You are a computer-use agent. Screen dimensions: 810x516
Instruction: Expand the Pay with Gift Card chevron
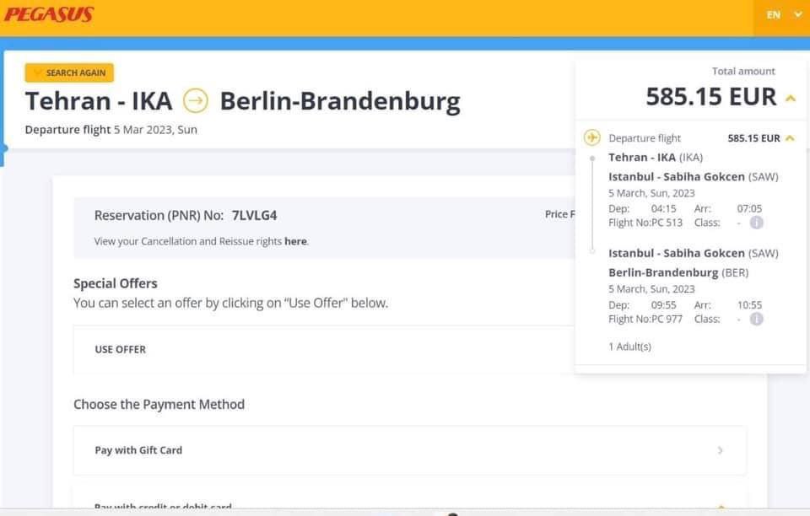(x=720, y=450)
